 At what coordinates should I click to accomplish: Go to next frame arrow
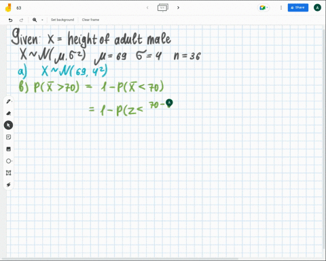tap(178, 7)
